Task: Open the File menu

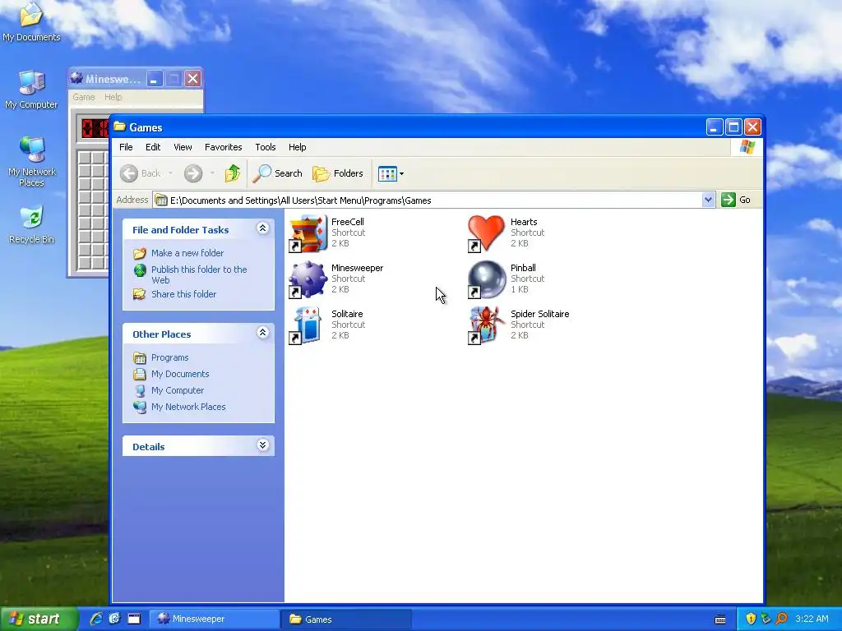Action: [126, 147]
